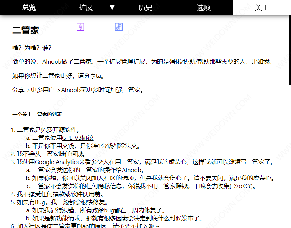Image resolution: width=291 pixels, height=228 pixels.
Task: Click the sentence starting 简单的说，AInoob做了二管家
Action: click(x=142, y=61)
